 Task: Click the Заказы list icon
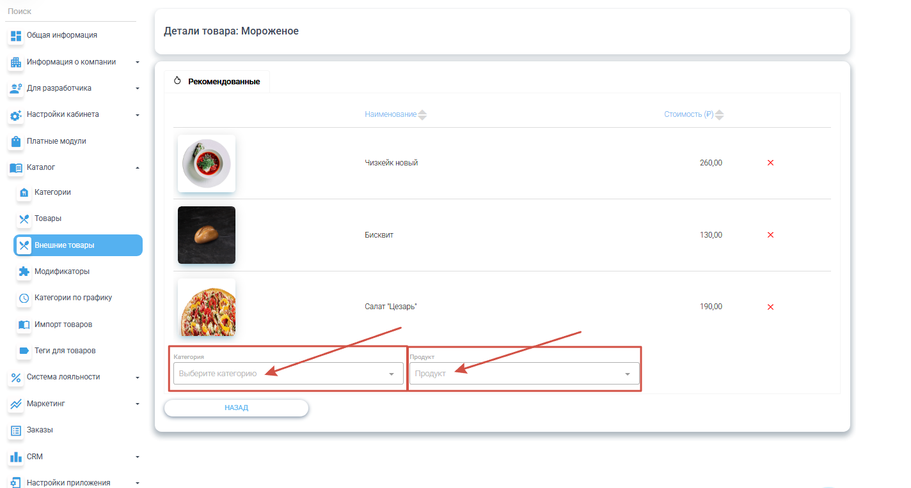[x=16, y=431]
